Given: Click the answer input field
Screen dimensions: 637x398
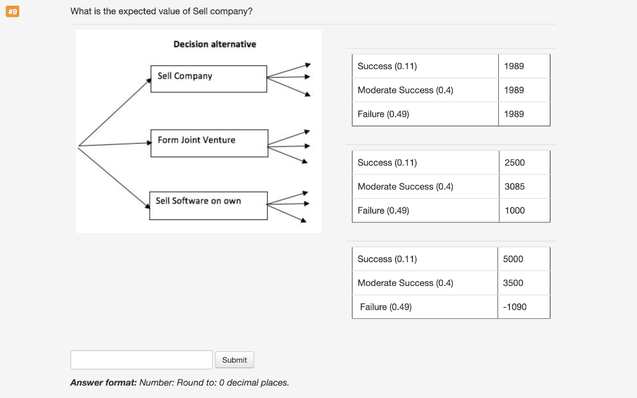Looking at the screenshot, I should (x=141, y=360).
